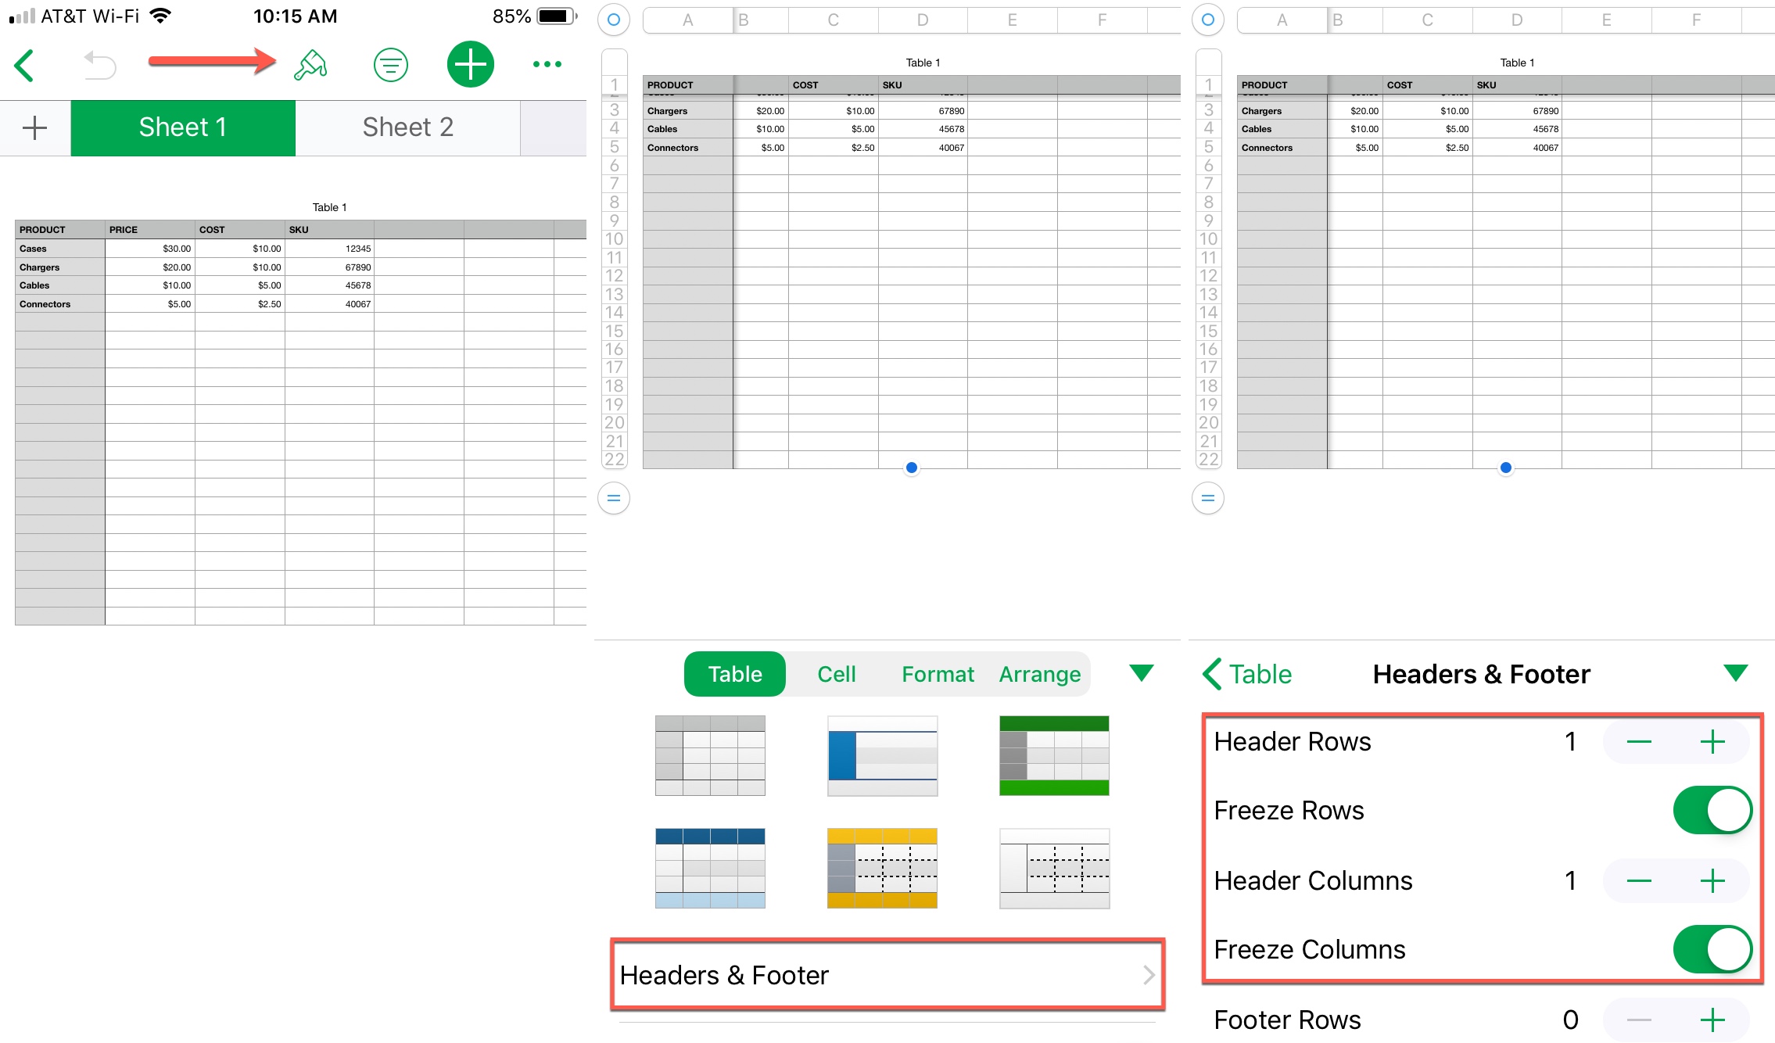Open the sort and filter icon

point(390,64)
